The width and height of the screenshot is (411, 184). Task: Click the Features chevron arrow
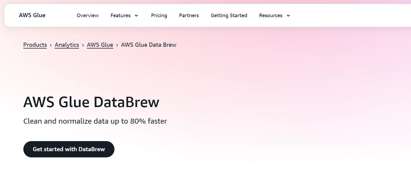136,15
